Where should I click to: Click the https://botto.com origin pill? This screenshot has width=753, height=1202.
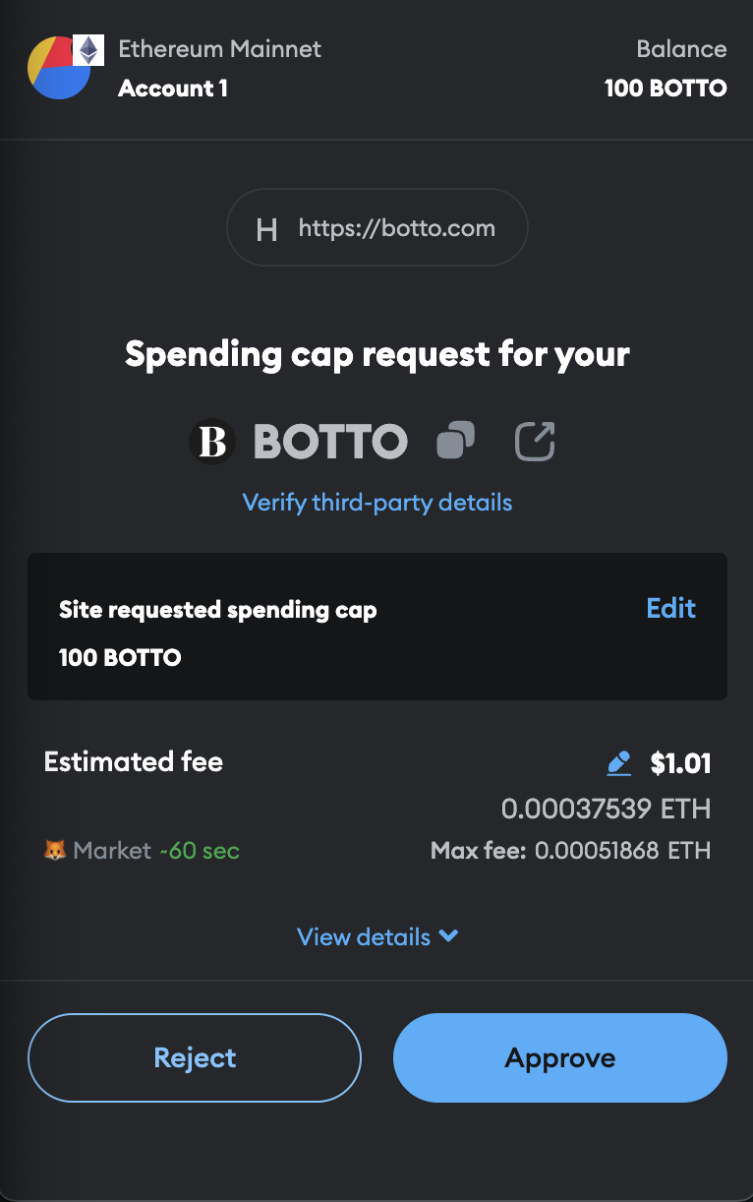click(x=377, y=229)
